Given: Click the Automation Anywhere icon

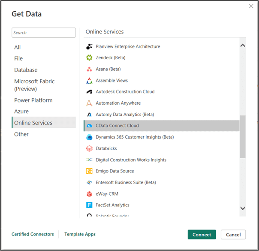Looking at the screenshot, I should click(89, 103).
